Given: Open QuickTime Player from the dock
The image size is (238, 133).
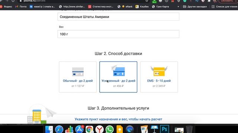Looking at the screenshot, I should coord(130,129).
